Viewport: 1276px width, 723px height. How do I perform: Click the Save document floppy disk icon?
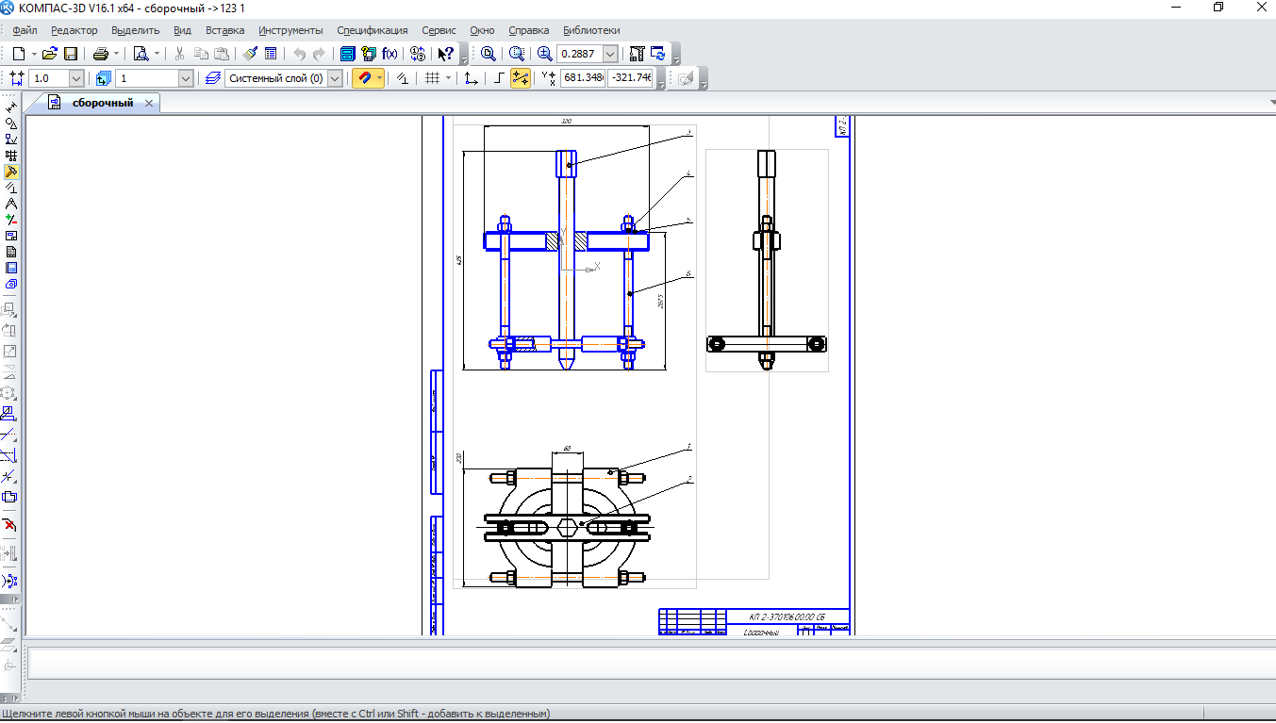pyautogui.click(x=71, y=54)
